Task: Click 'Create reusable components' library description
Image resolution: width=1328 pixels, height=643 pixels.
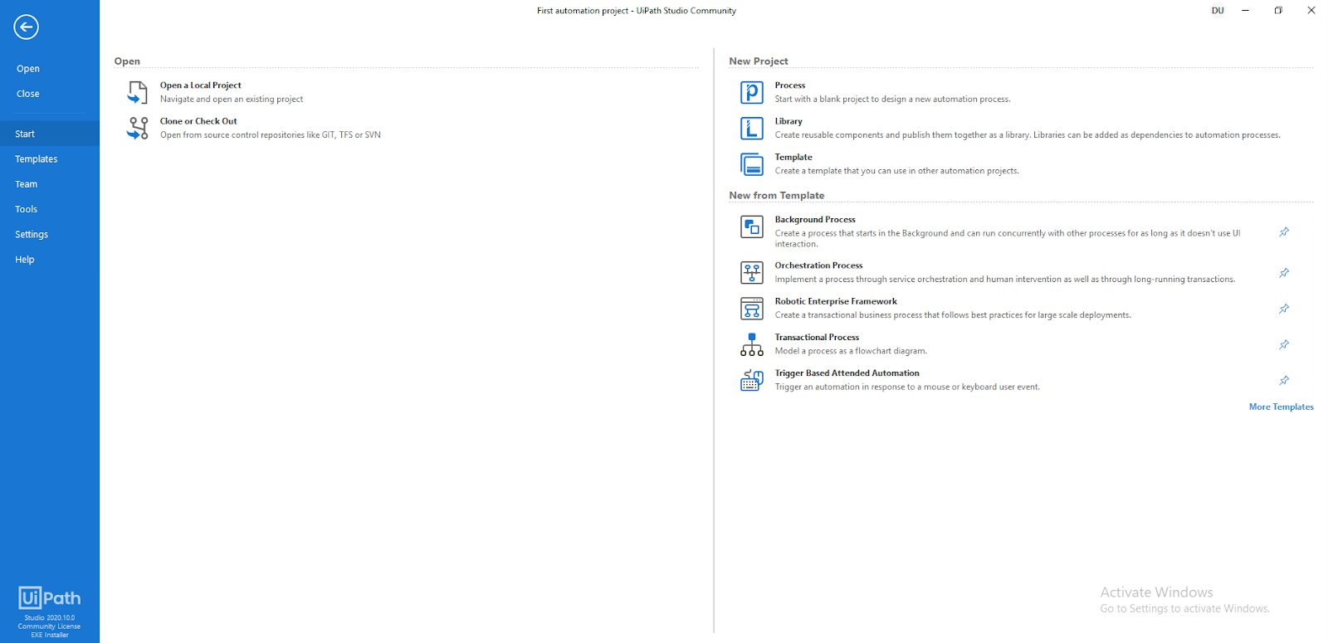Action: (x=1028, y=135)
